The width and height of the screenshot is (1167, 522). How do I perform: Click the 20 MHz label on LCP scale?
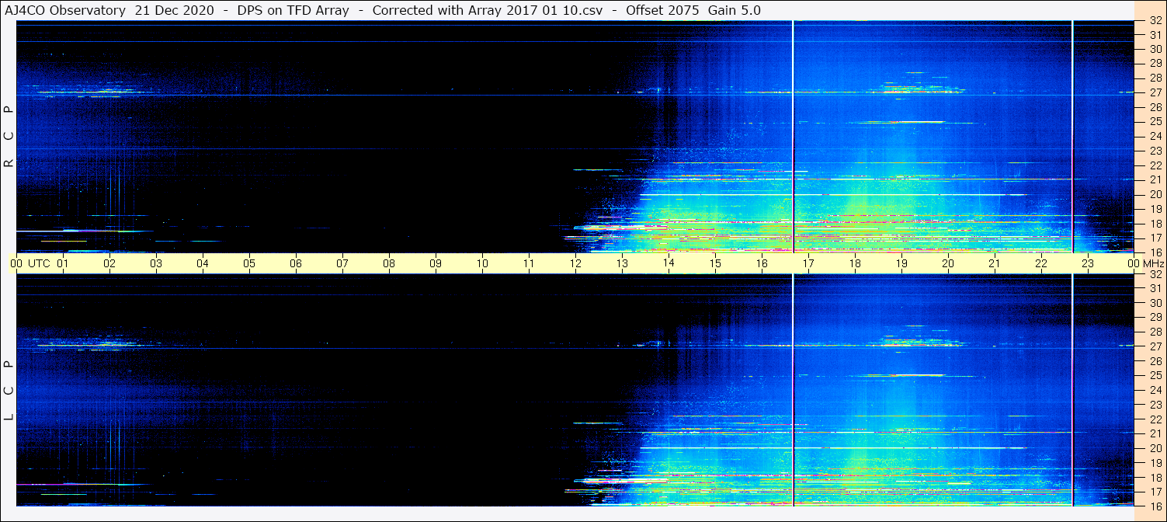point(1155,448)
